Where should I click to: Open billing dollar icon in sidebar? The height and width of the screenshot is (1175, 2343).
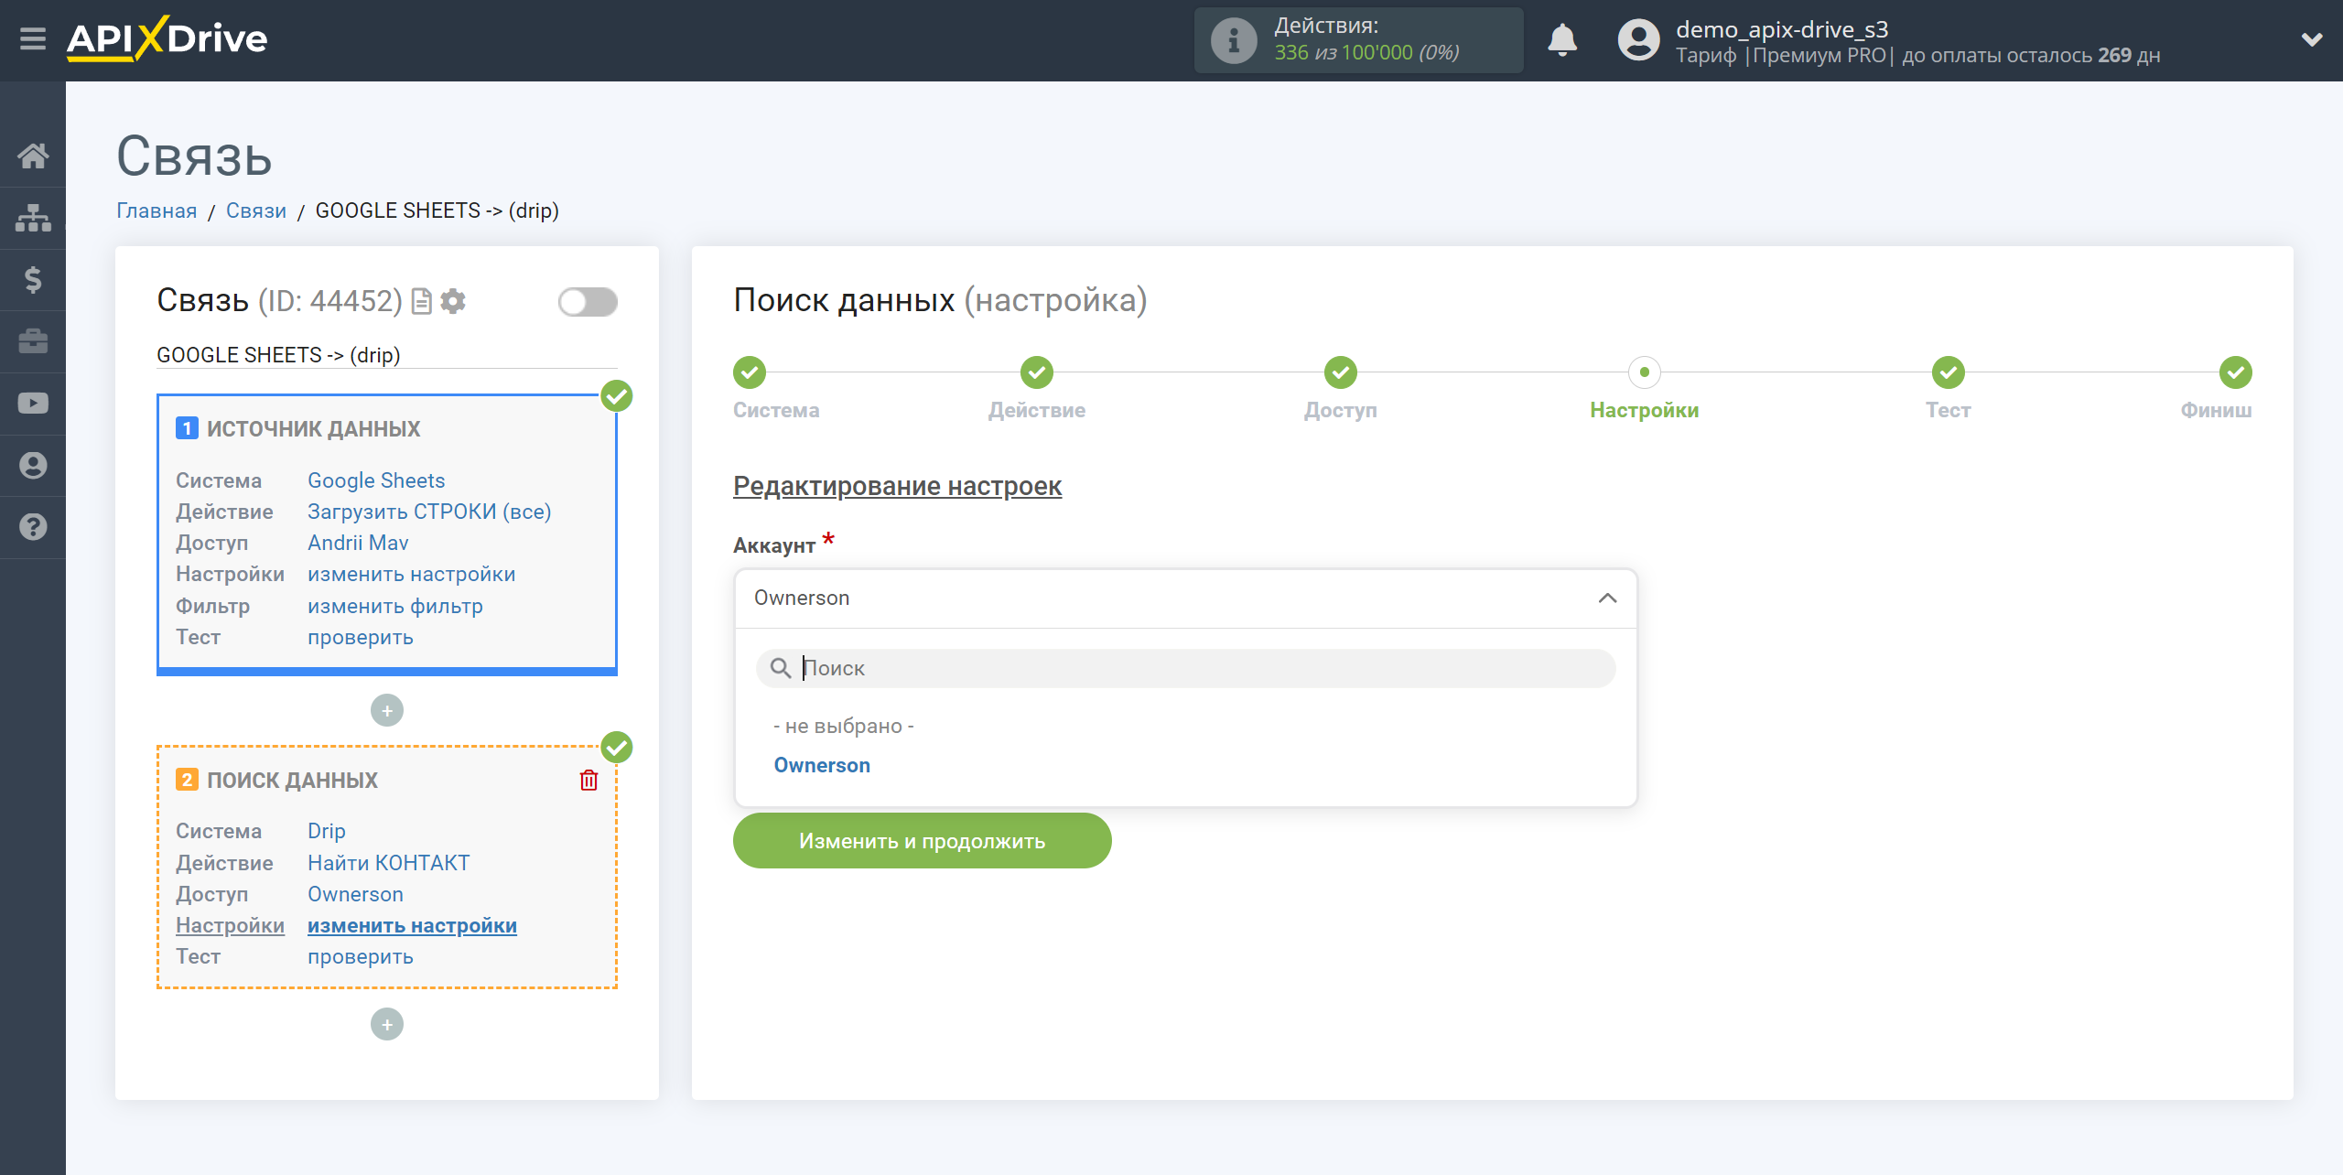[33, 279]
